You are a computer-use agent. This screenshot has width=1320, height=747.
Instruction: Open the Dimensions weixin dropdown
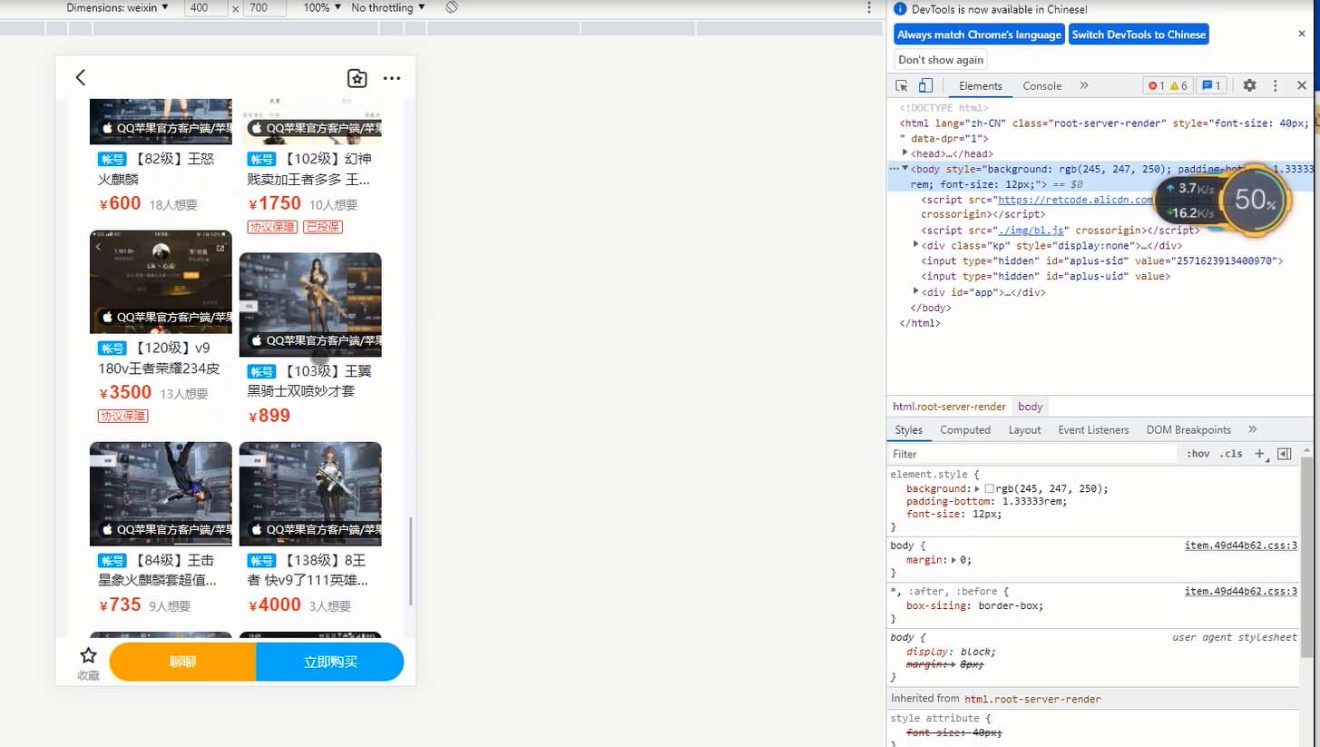click(x=118, y=7)
